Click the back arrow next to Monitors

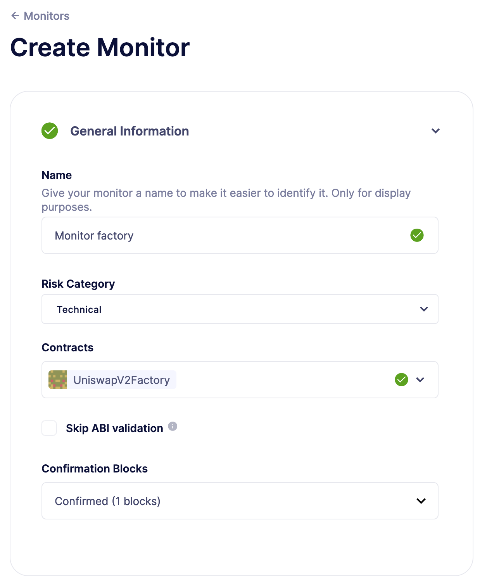click(x=16, y=16)
